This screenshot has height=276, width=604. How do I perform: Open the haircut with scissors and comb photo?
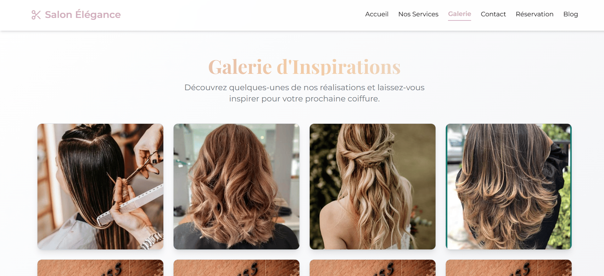coord(100,186)
